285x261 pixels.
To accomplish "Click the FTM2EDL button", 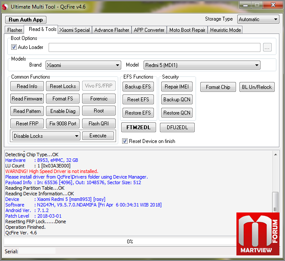I will [138, 127].
